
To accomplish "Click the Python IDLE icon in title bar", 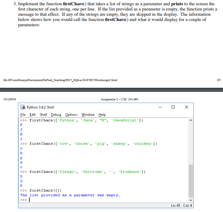I will [x=23, y=107].
